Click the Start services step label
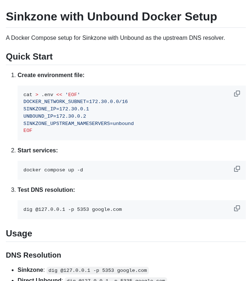248x281 pixels. [38, 150]
